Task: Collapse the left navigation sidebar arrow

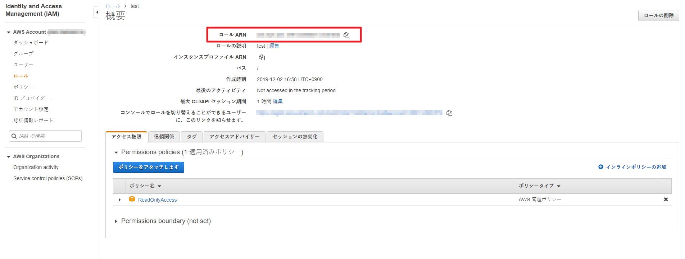Action: tap(96, 12)
